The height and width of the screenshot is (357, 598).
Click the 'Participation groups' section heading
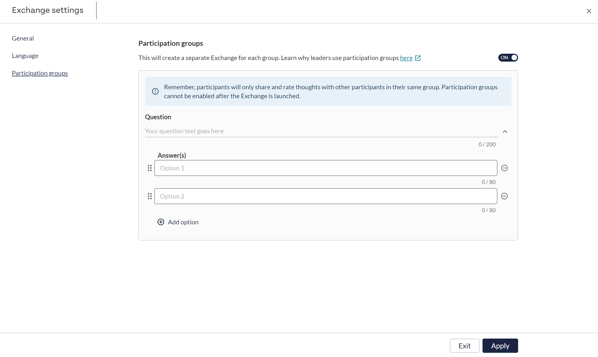(171, 43)
